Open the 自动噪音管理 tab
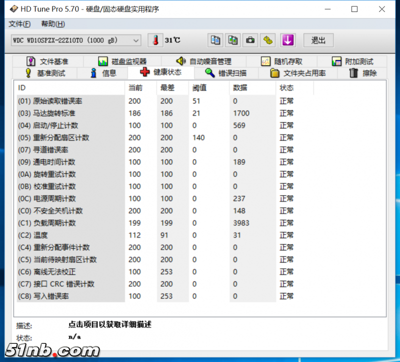Screen dimensions: 400x362 click(203, 61)
